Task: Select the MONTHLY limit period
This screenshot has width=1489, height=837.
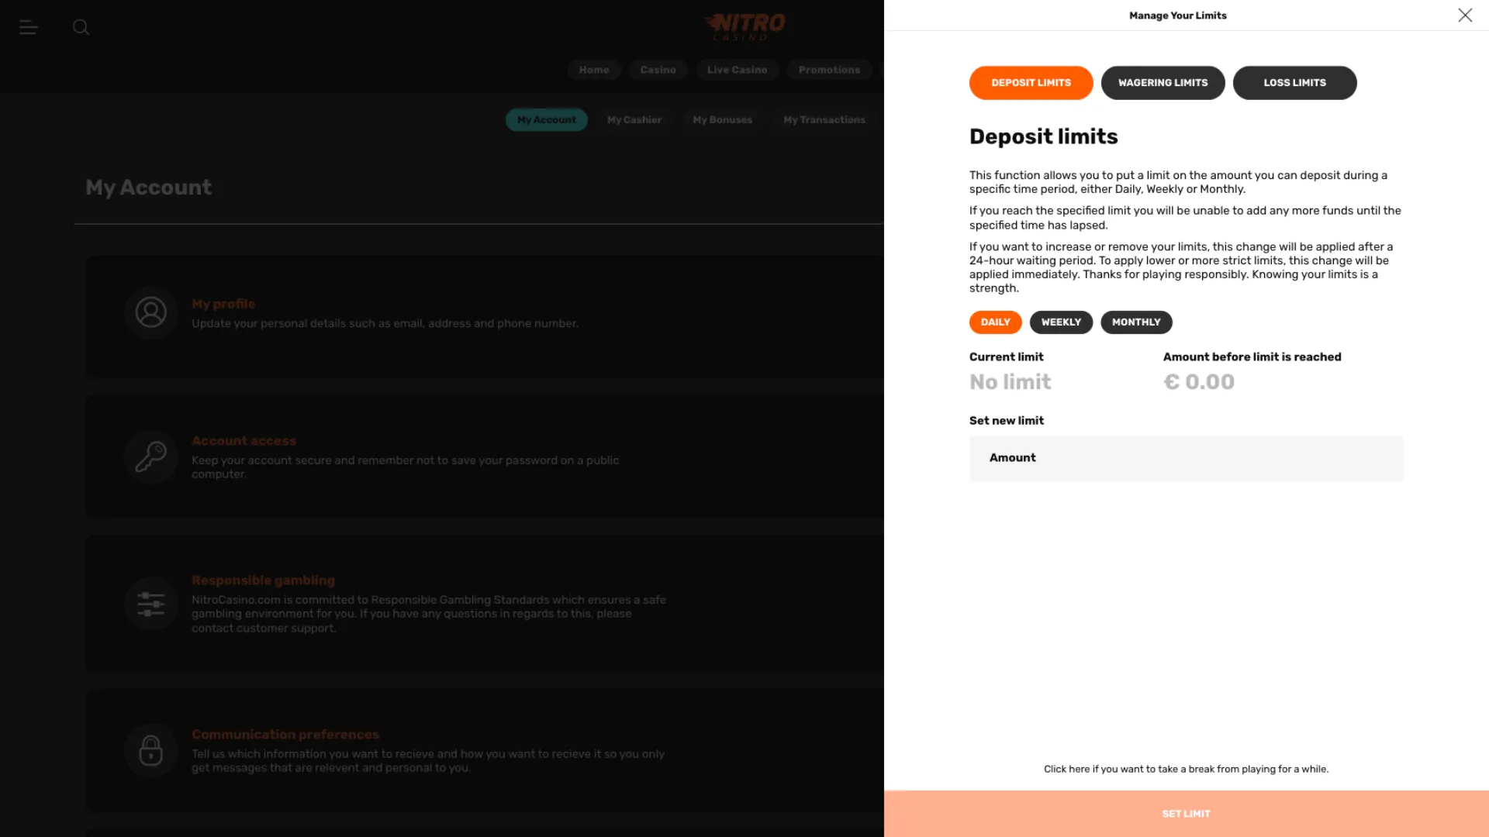Action: pyautogui.click(x=1136, y=322)
